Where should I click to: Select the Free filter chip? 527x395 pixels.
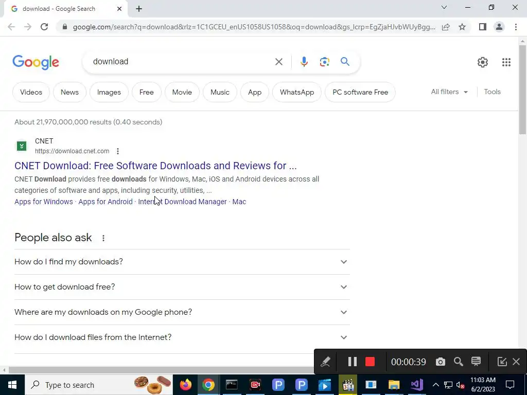147,92
